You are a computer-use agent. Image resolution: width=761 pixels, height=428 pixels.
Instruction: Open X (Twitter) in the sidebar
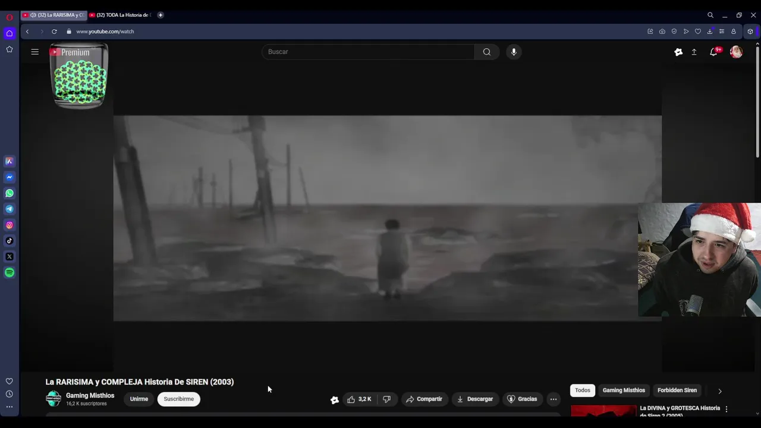10,257
